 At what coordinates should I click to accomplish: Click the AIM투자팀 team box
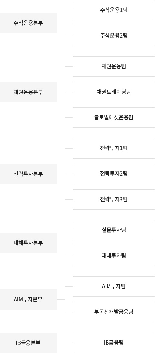pos(114,286)
